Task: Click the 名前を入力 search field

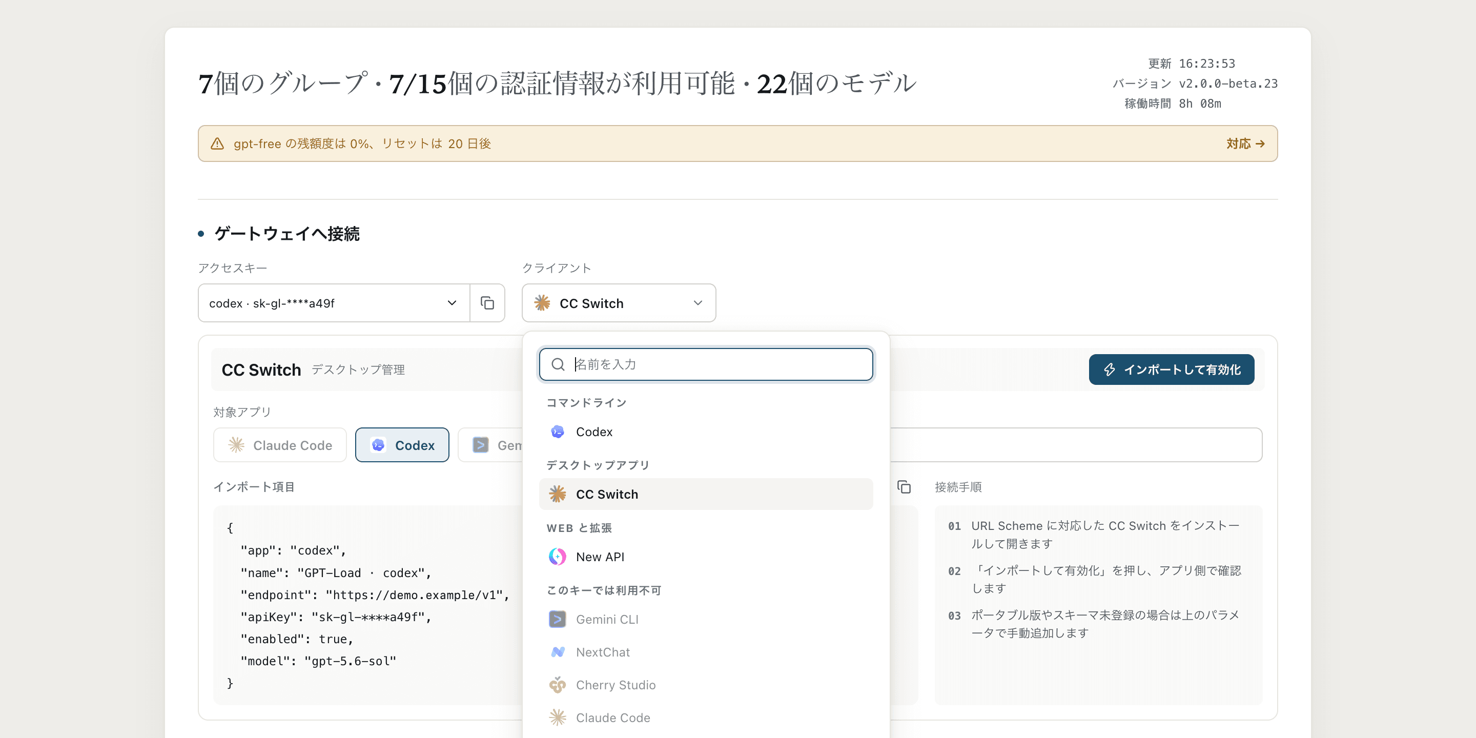Action: [x=706, y=364]
